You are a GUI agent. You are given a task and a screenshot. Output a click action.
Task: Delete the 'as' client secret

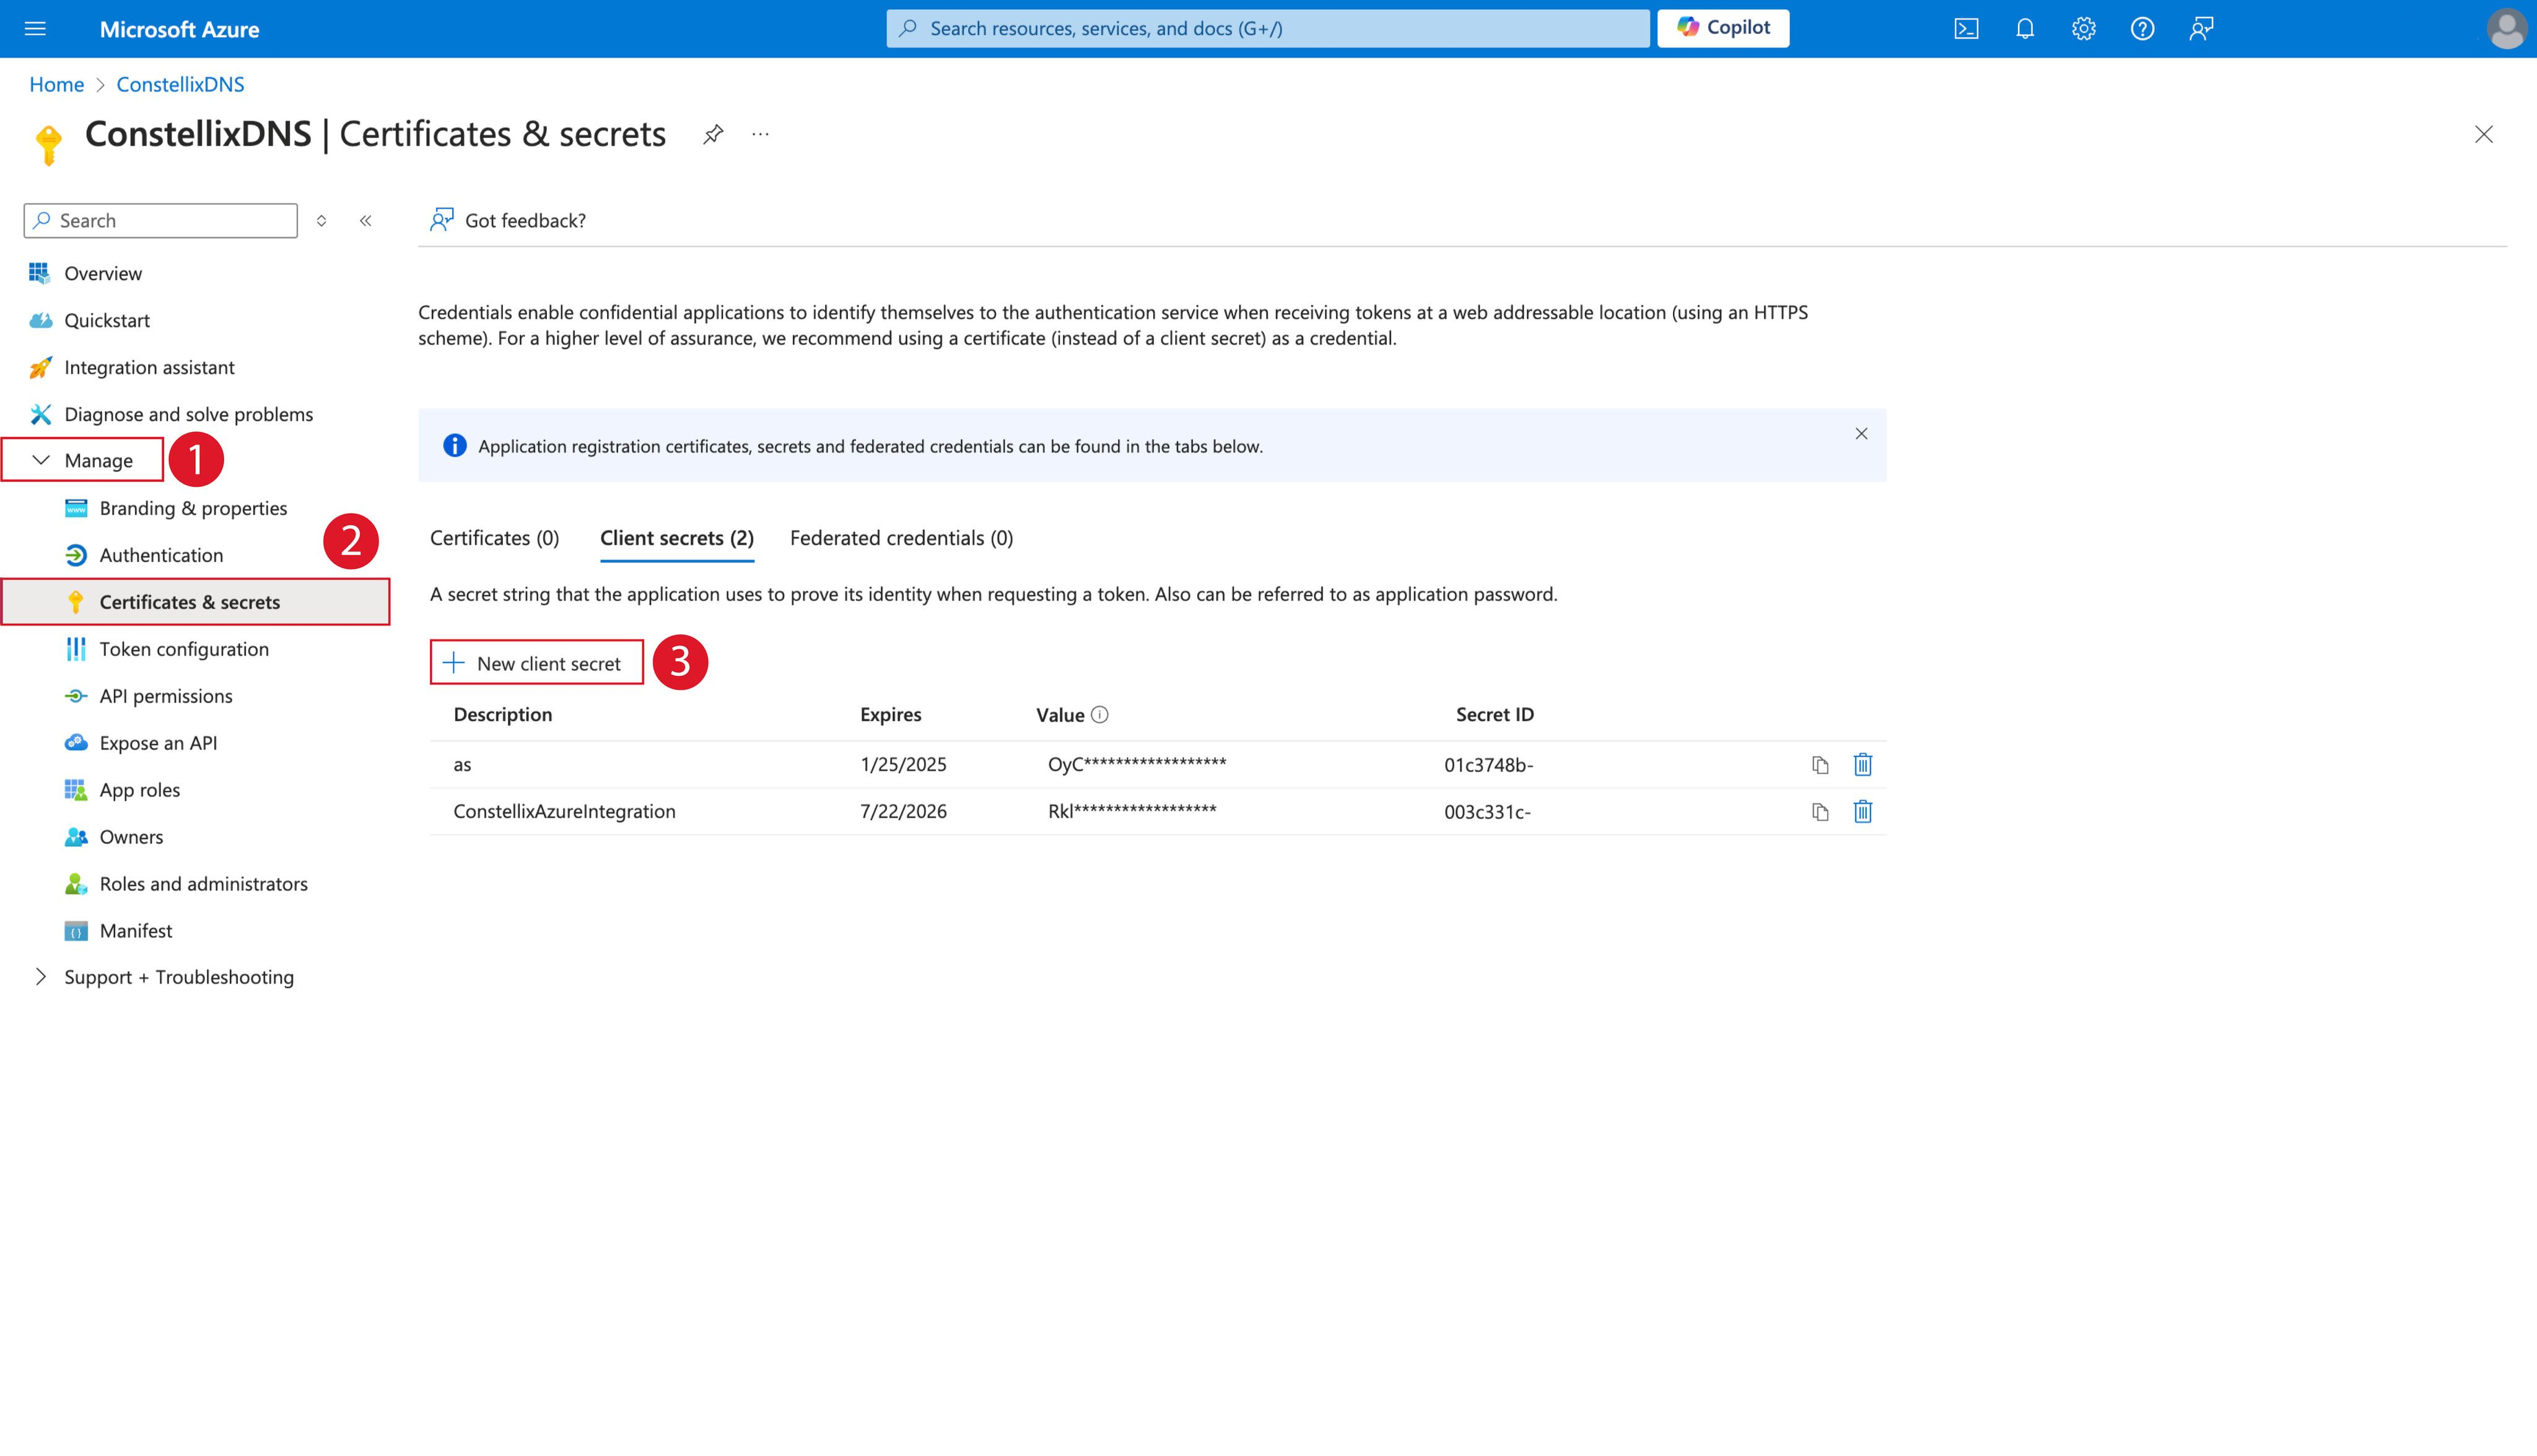(x=1862, y=765)
